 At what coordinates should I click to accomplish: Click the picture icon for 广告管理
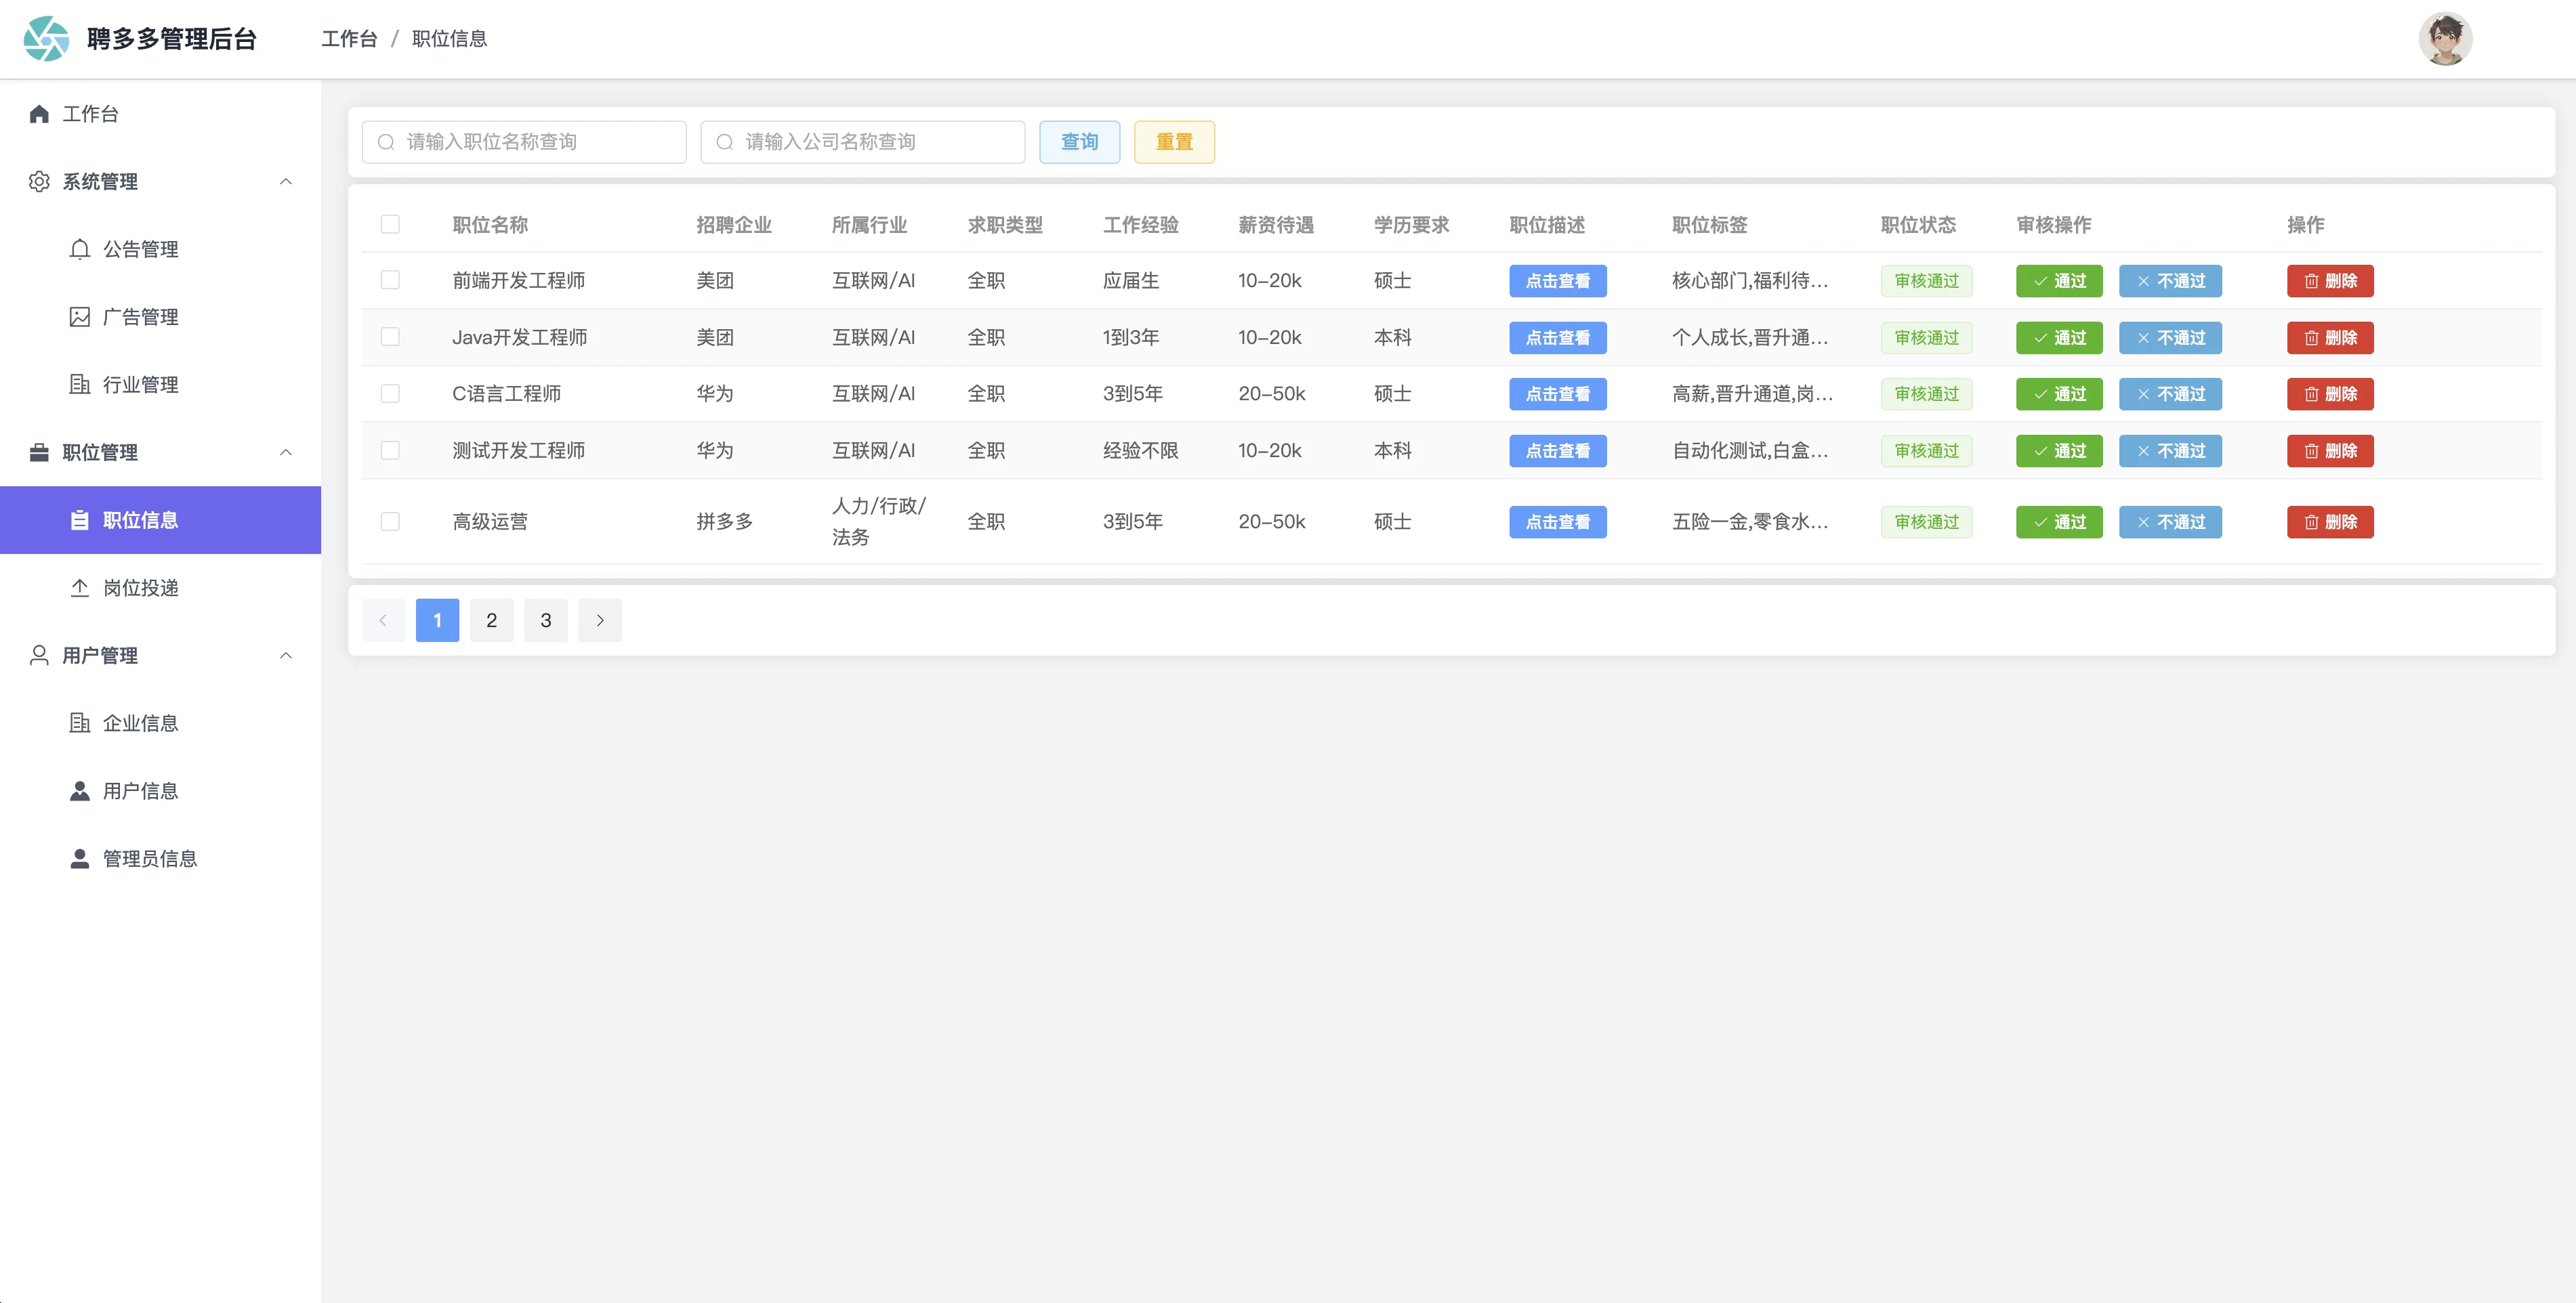[80, 317]
